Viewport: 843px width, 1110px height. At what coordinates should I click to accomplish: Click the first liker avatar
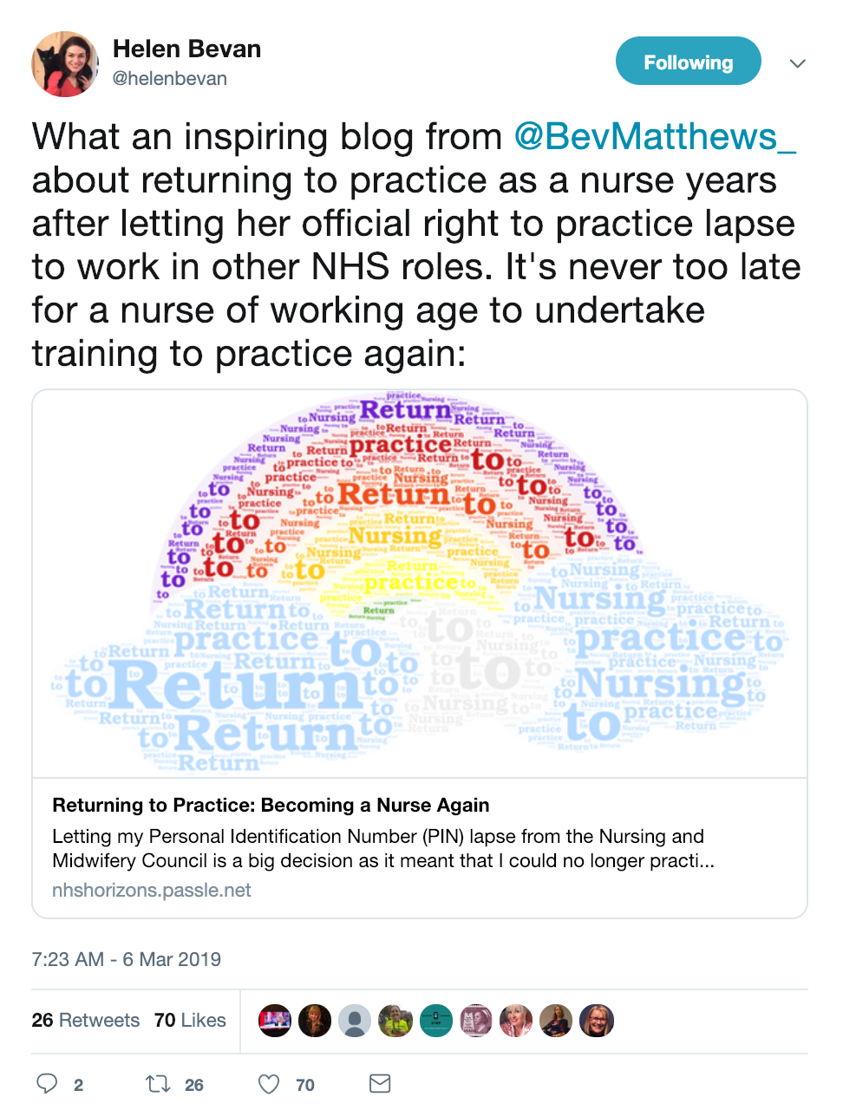(275, 1021)
